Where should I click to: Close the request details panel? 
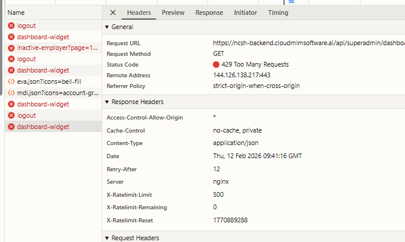[x=113, y=12]
